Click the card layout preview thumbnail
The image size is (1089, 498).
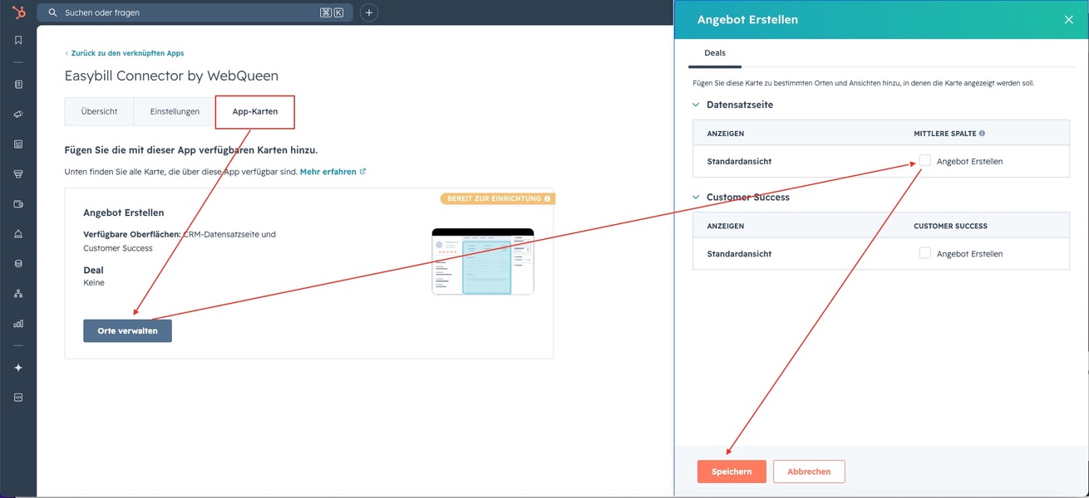pos(483,261)
